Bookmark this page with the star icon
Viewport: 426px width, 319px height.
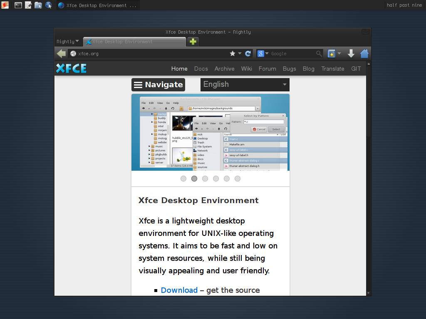pos(233,54)
